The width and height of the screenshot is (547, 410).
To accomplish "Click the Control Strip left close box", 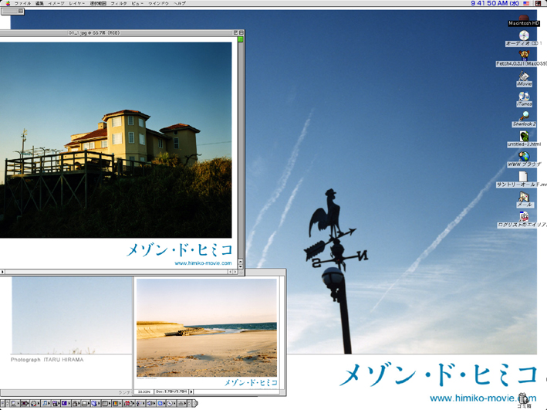I will (2, 403).
